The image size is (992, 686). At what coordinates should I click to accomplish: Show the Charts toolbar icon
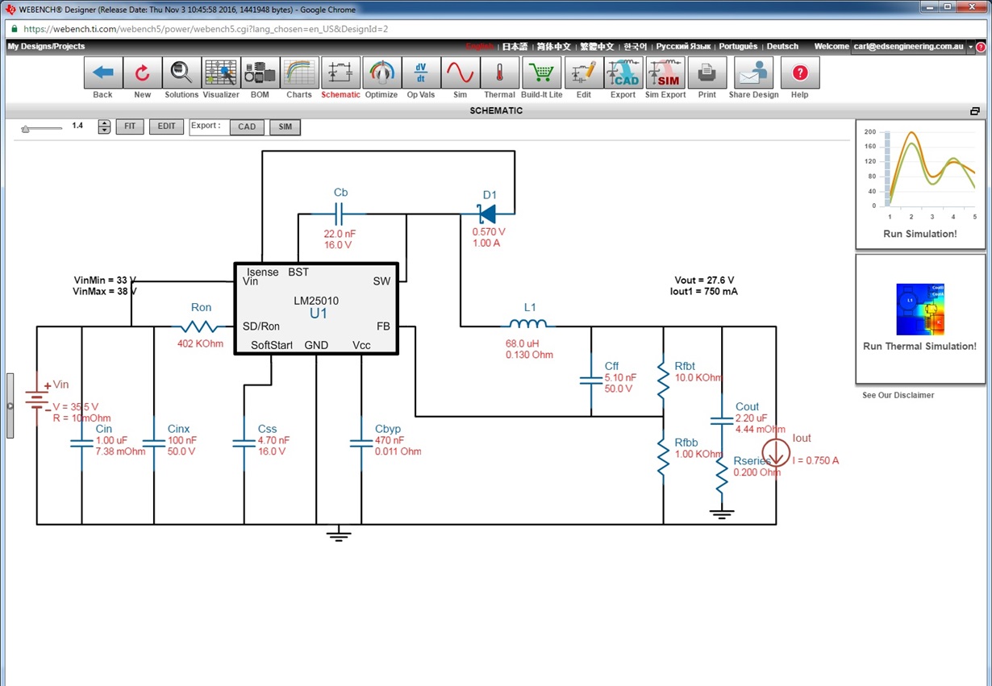coord(299,73)
